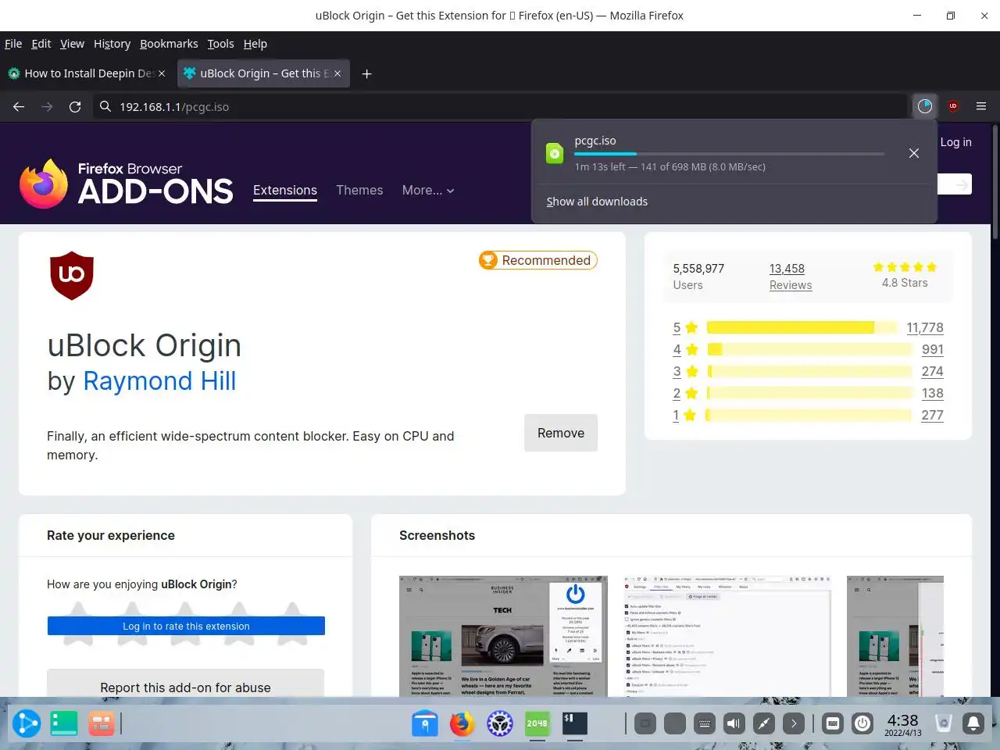The height and width of the screenshot is (750, 1000).
Task: Click the 4-star rating bar
Action: tap(809, 349)
